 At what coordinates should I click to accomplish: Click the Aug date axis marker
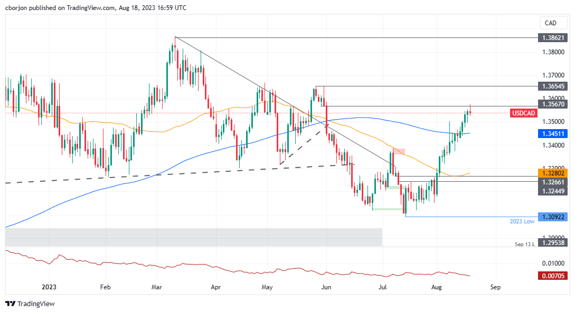(436, 287)
